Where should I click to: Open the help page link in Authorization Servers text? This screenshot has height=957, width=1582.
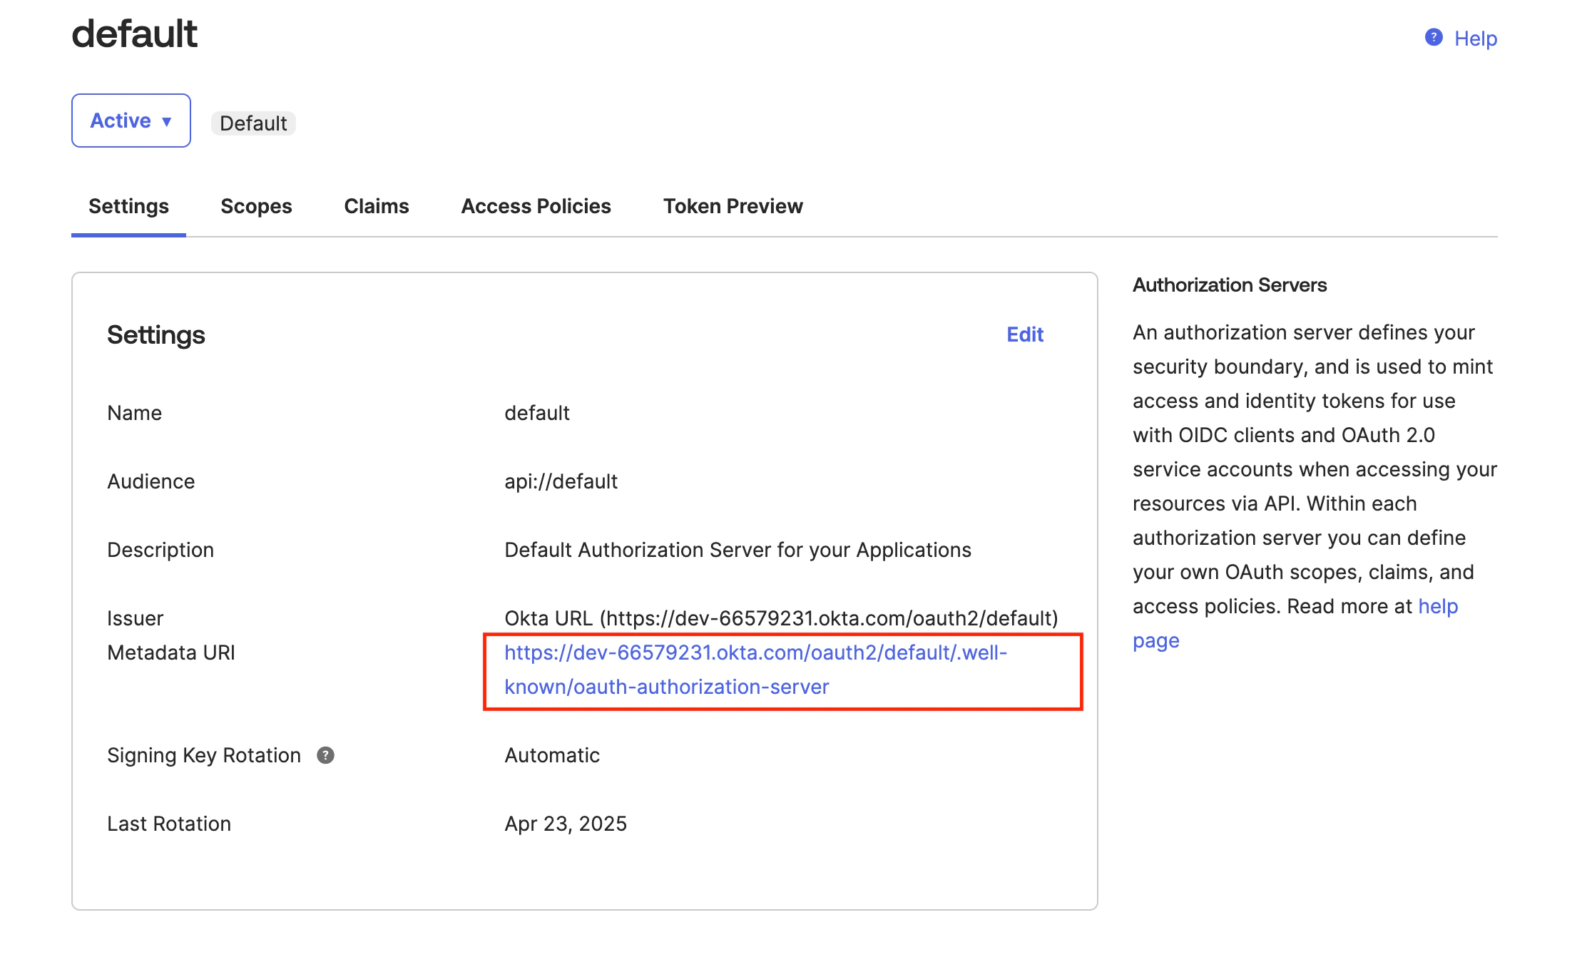click(1439, 606)
